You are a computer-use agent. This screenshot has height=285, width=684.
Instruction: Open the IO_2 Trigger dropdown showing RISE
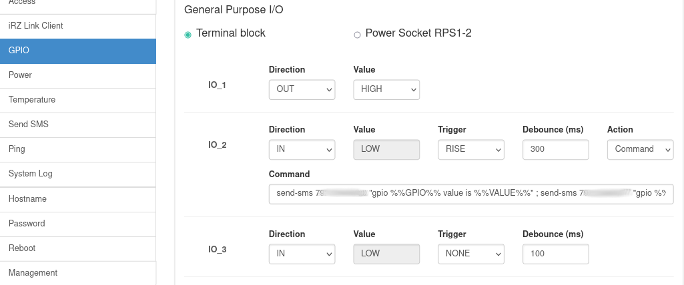470,149
